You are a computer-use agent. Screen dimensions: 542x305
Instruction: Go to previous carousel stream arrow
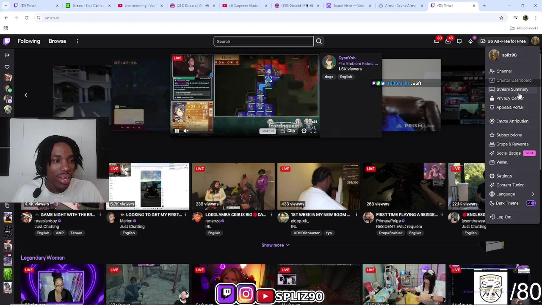pos(25,95)
